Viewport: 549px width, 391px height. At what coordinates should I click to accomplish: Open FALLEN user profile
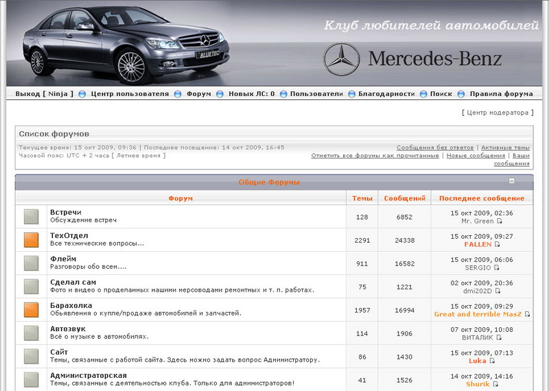[x=478, y=244]
